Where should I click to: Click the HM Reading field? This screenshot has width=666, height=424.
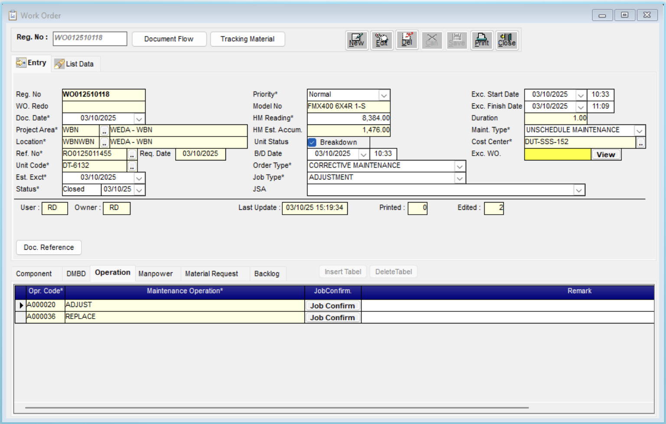click(349, 118)
